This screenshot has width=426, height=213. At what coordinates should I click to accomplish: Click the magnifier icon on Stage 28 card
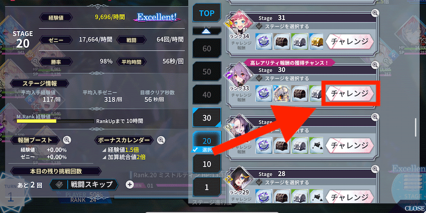click(375, 169)
